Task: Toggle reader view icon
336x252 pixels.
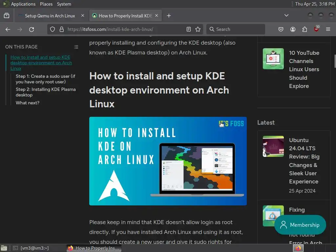Action: 189,29
